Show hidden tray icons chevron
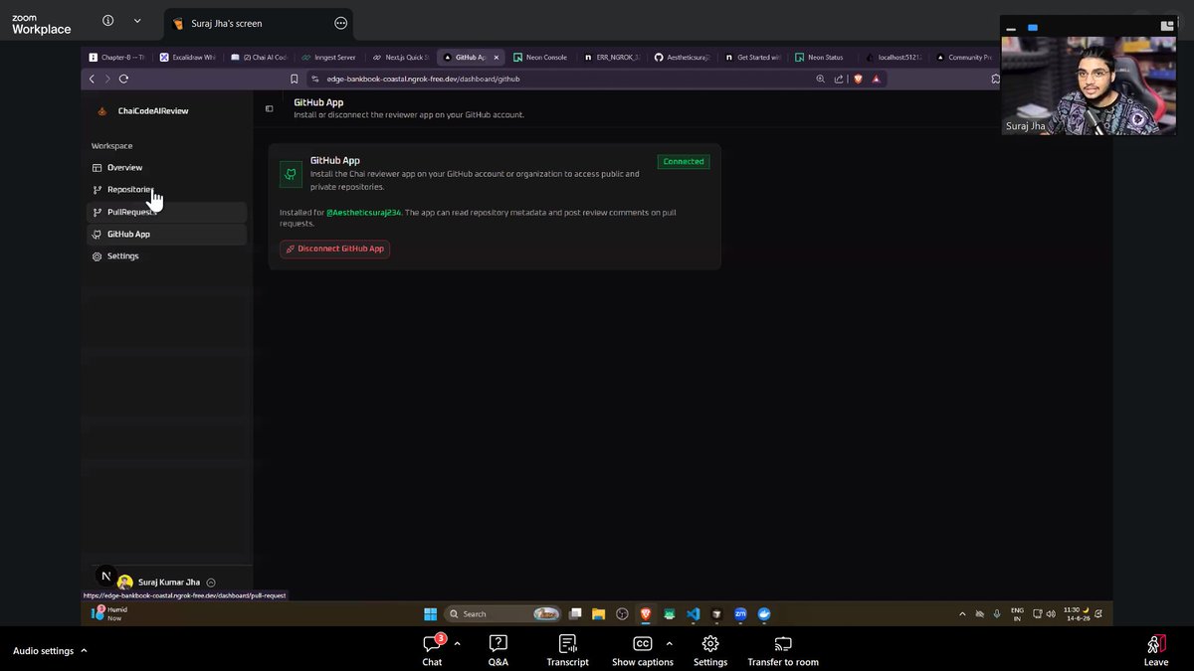Image resolution: width=1194 pixels, height=671 pixels. [961, 613]
